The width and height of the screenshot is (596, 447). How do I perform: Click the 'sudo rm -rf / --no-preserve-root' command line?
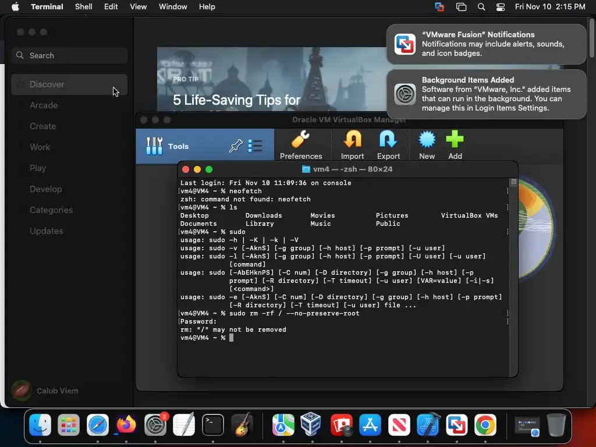tap(294, 314)
